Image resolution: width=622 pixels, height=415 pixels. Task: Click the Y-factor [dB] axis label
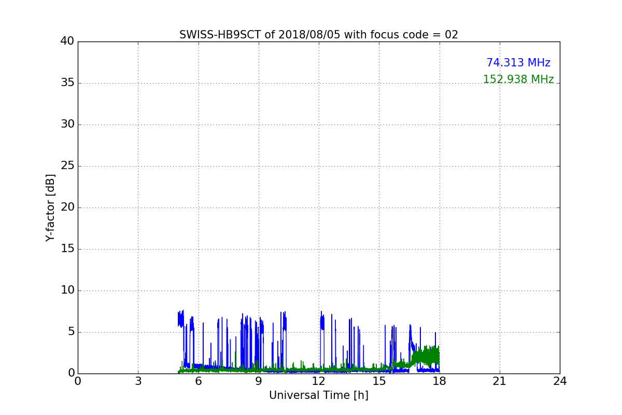(x=50, y=208)
